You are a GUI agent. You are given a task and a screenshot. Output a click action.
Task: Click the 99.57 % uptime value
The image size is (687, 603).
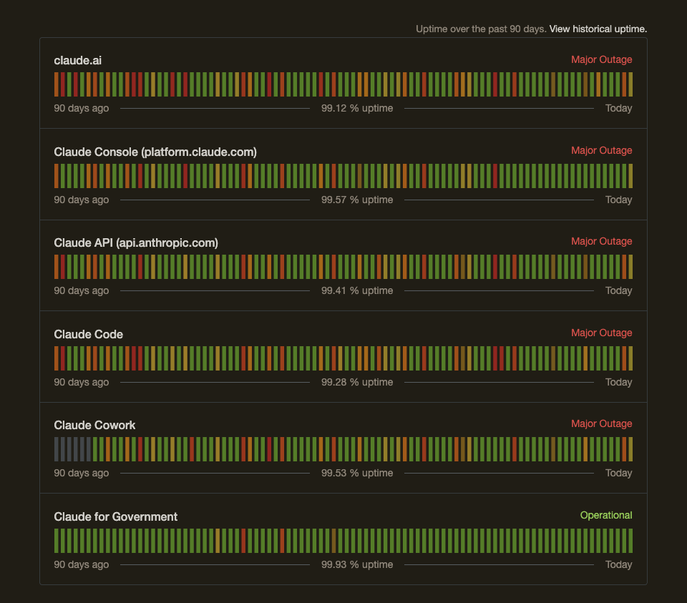tap(357, 200)
